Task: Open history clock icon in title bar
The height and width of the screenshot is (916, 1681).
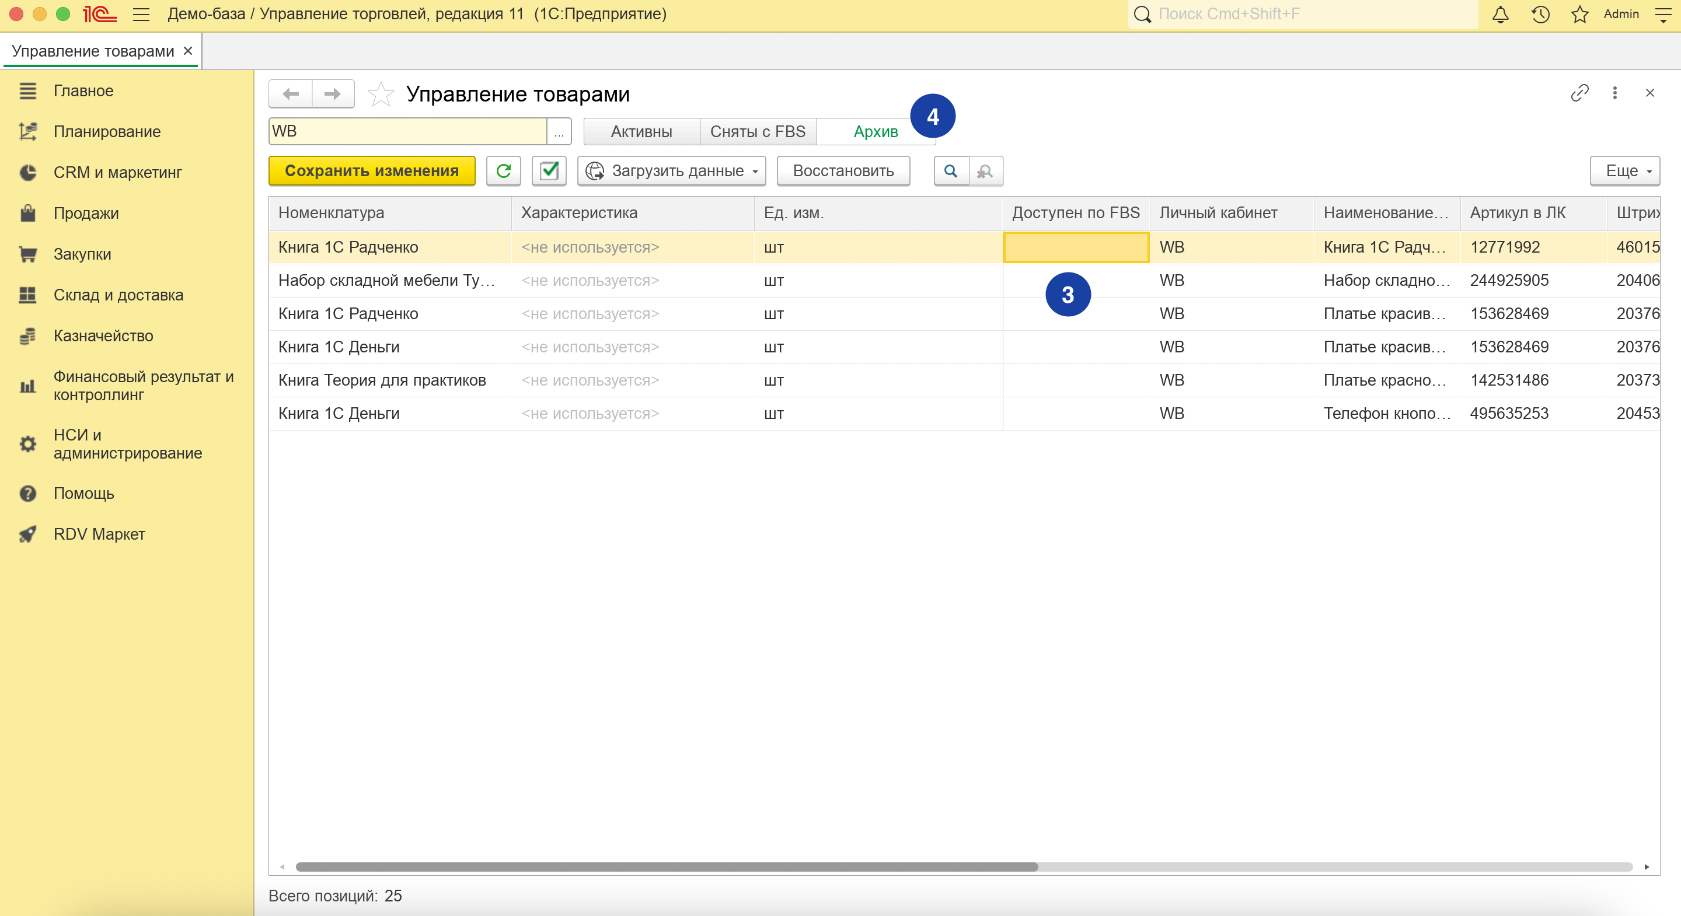Action: [x=1540, y=15]
